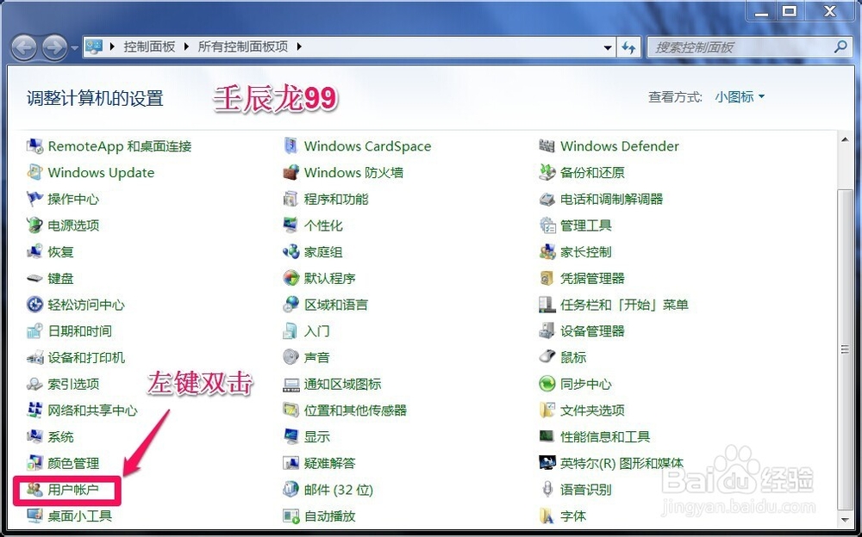Open the 凭据管理器 link
862x537 pixels.
pos(592,278)
